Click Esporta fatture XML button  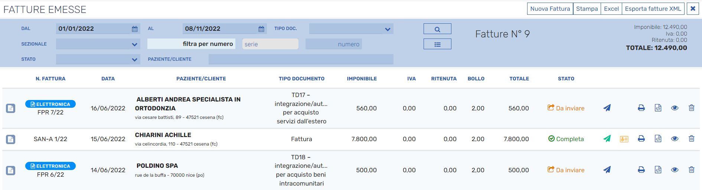[x=653, y=9]
